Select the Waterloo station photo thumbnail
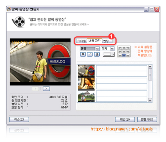The height and width of the screenshot is (142, 166). tap(86, 71)
